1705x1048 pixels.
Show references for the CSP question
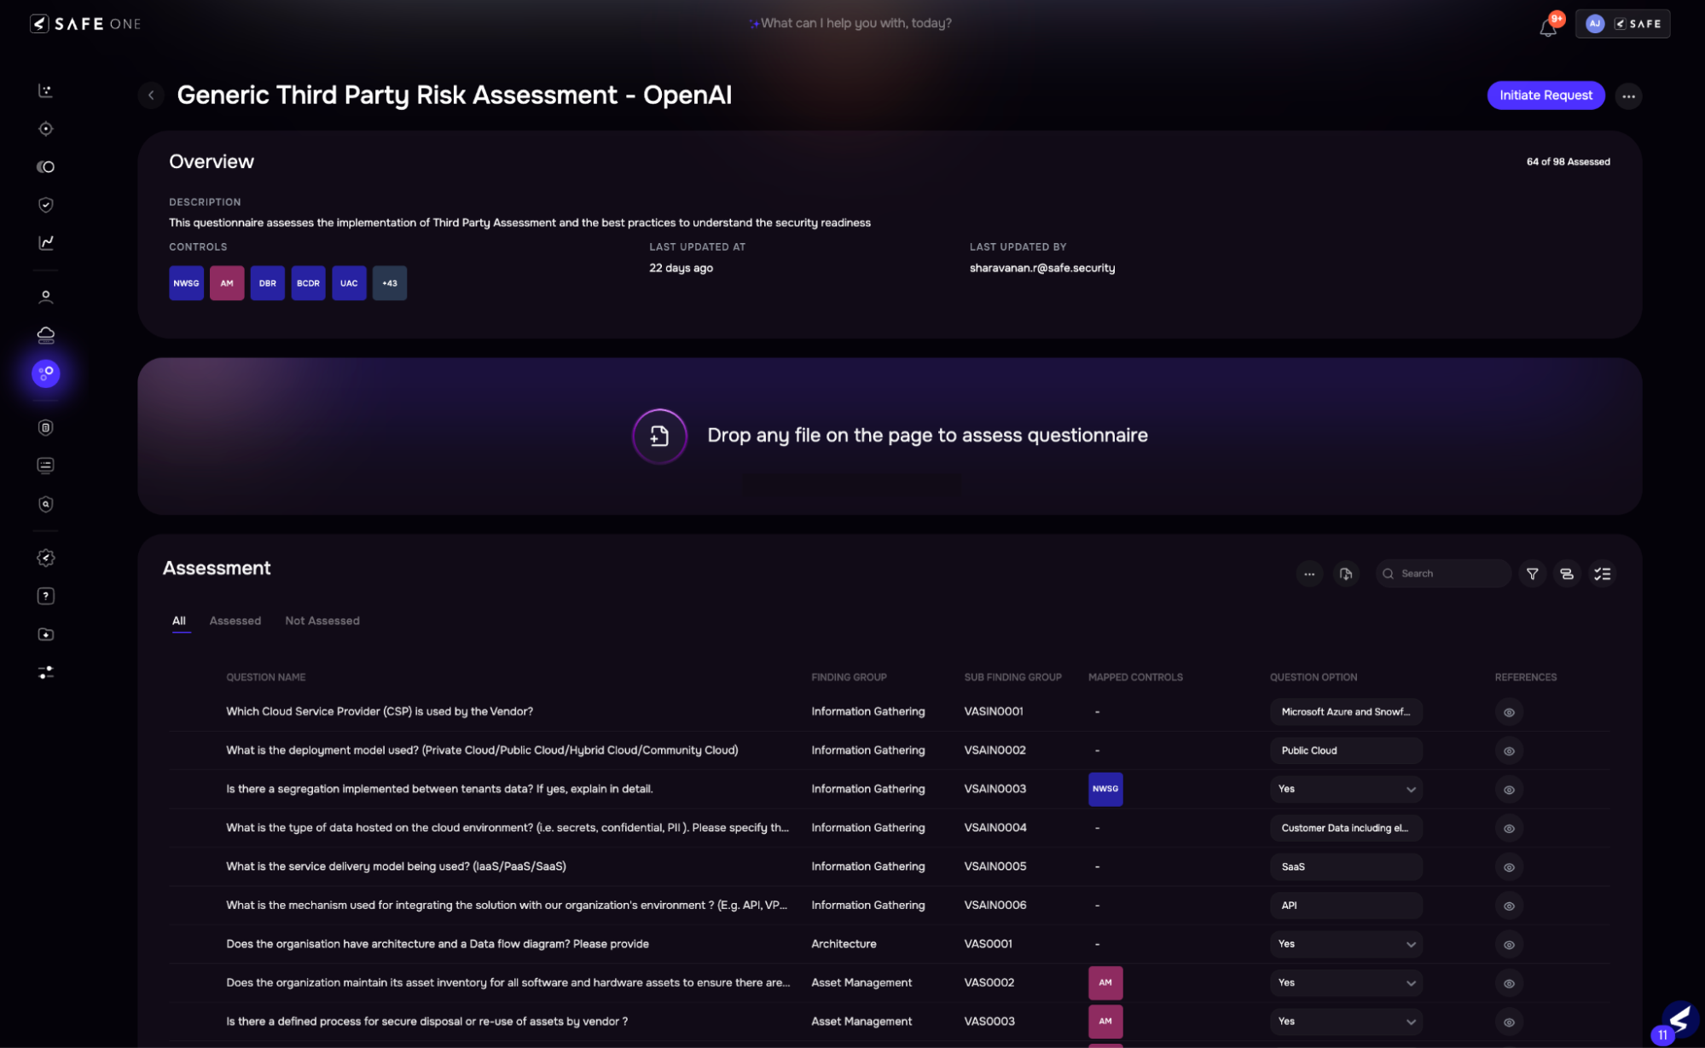(x=1509, y=712)
